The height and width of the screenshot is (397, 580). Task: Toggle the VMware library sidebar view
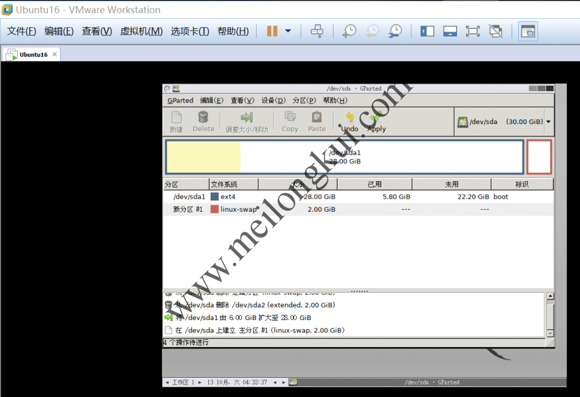pos(427,31)
